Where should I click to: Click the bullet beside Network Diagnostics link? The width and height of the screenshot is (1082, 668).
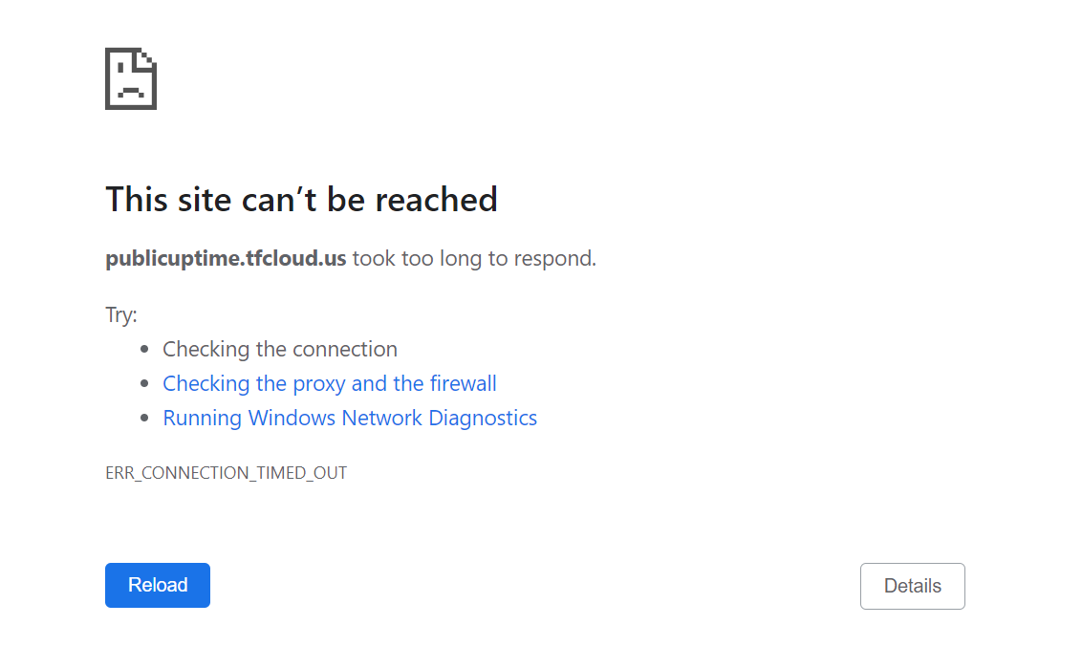pyautogui.click(x=145, y=417)
